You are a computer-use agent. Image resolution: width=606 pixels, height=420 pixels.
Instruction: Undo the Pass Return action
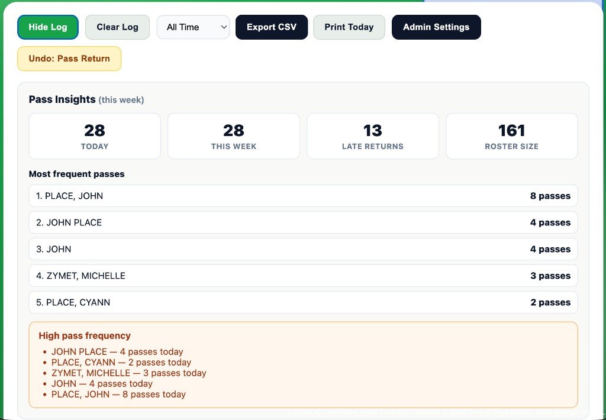point(69,59)
